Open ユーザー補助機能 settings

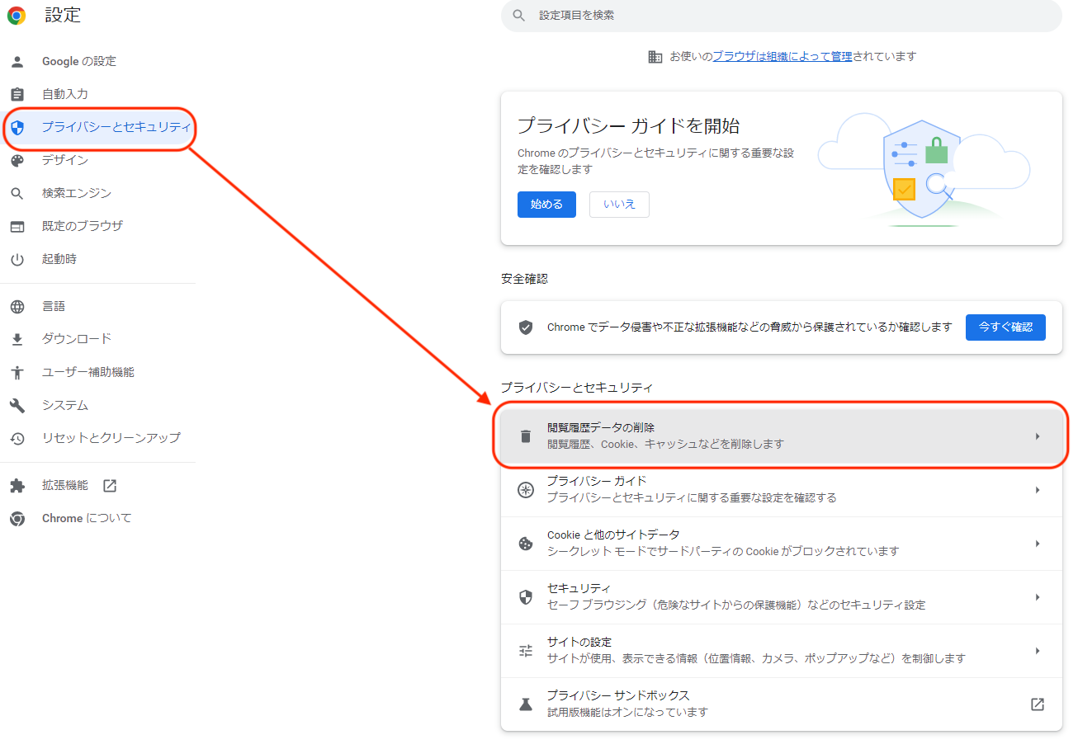click(x=88, y=372)
